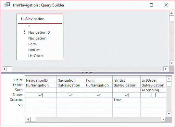Click Criteria cell under NavigationID column
Screen dimensions: 175x127
41,100
